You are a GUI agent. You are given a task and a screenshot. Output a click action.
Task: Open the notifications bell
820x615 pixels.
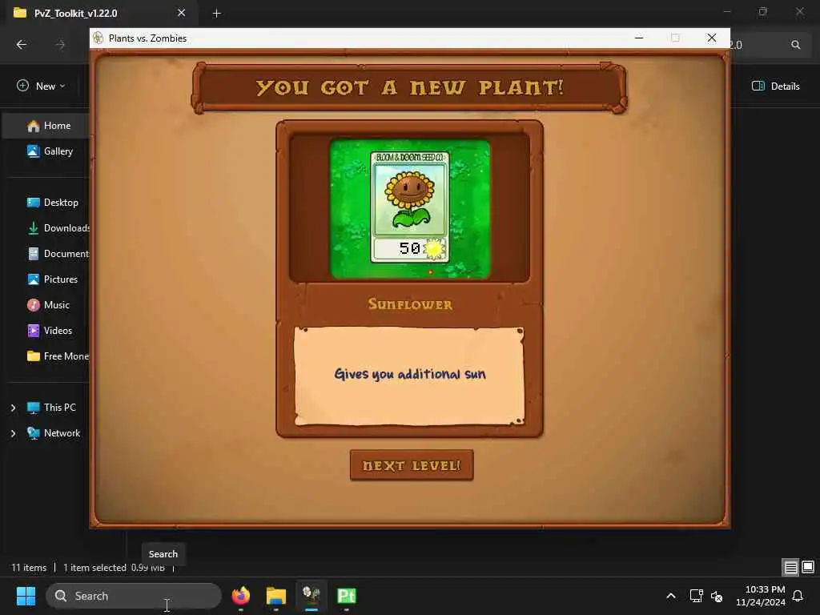[x=798, y=596]
